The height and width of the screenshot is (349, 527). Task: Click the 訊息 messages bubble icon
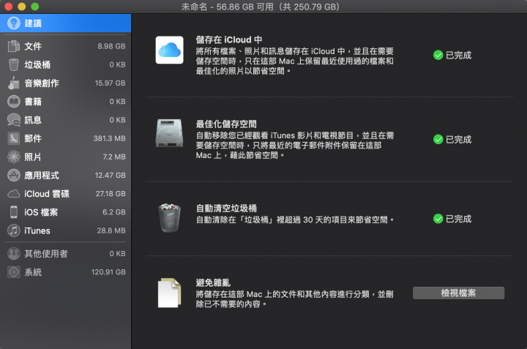pyautogui.click(x=14, y=120)
